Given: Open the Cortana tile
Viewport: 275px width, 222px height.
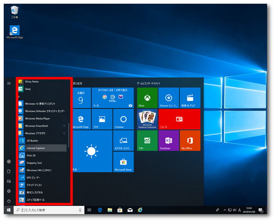Looking at the screenshot, I should click(123, 119).
